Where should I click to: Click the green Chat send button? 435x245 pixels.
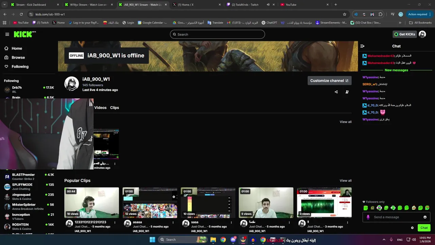click(x=424, y=228)
